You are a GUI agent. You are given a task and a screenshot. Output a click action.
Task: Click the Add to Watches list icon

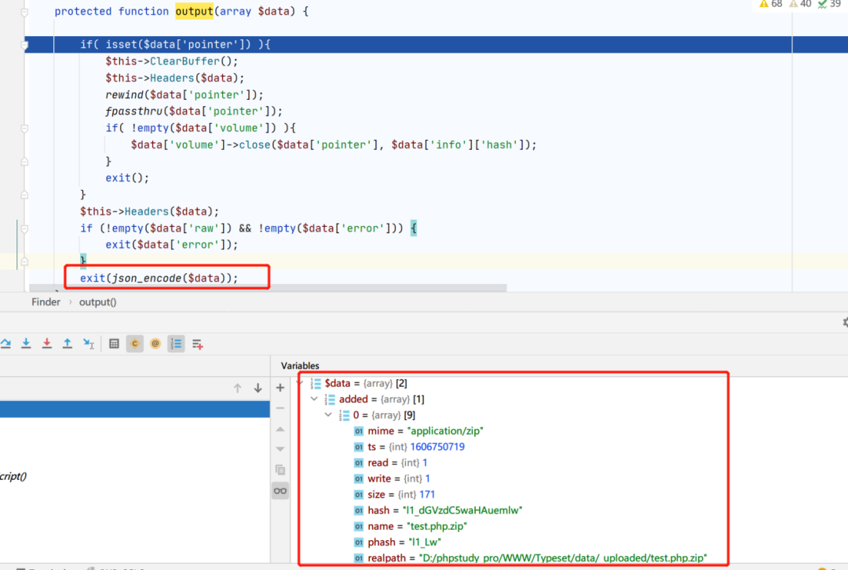coord(197,343)
